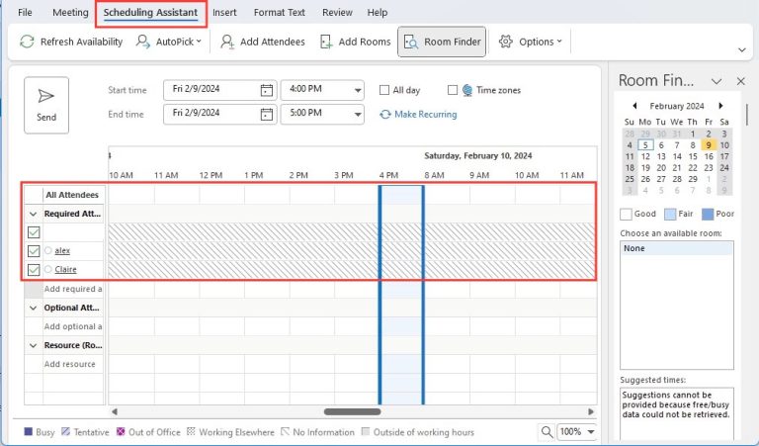The height and width of the screenshot is (446, 759).
Task: Click the horizontal timeline scrollbar thumb
Action: (x=352, y=411)
